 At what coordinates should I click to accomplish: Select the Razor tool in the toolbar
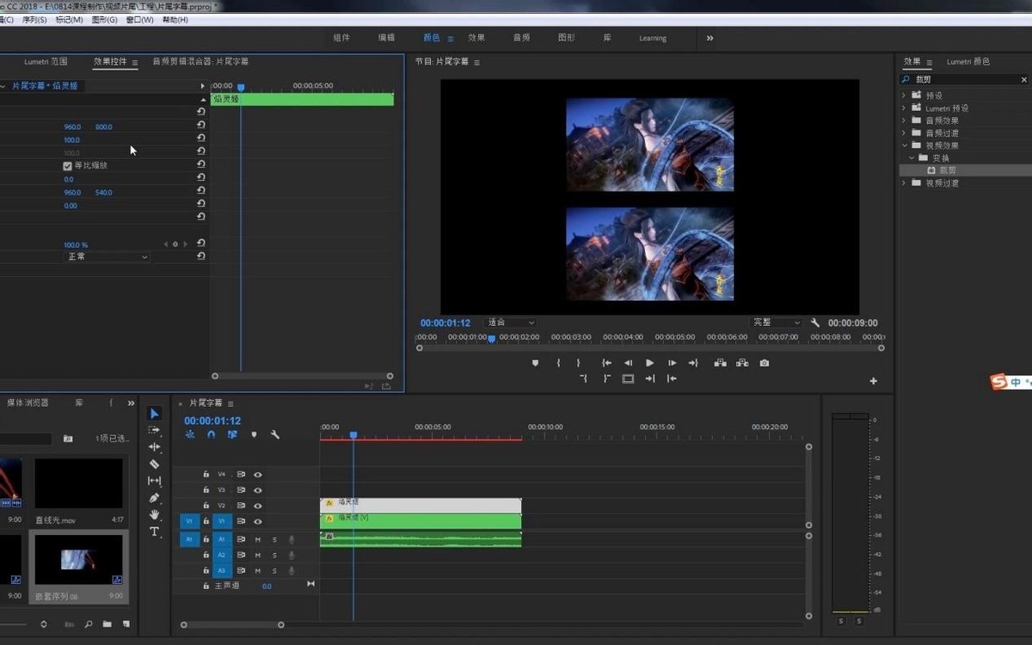[154, 464]
